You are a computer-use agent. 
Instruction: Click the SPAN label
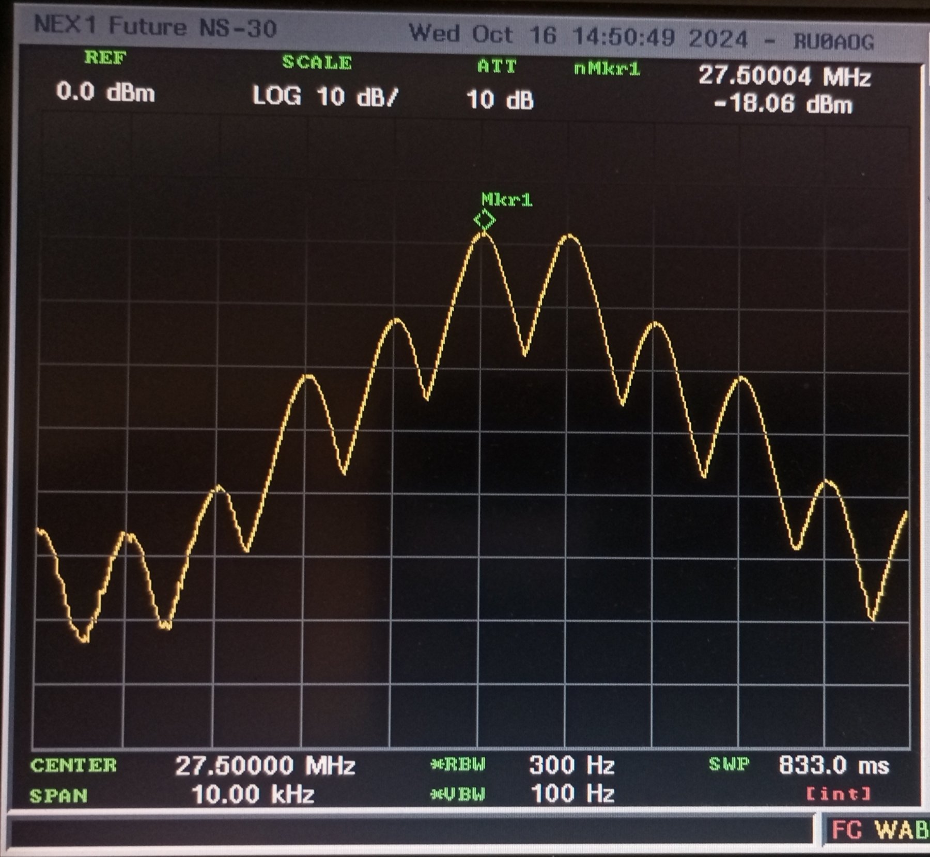coord(58,796)
